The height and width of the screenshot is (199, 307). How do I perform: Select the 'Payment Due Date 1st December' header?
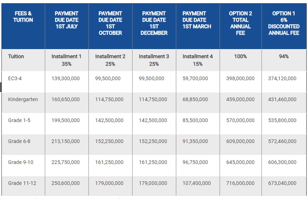click(154, 23)
